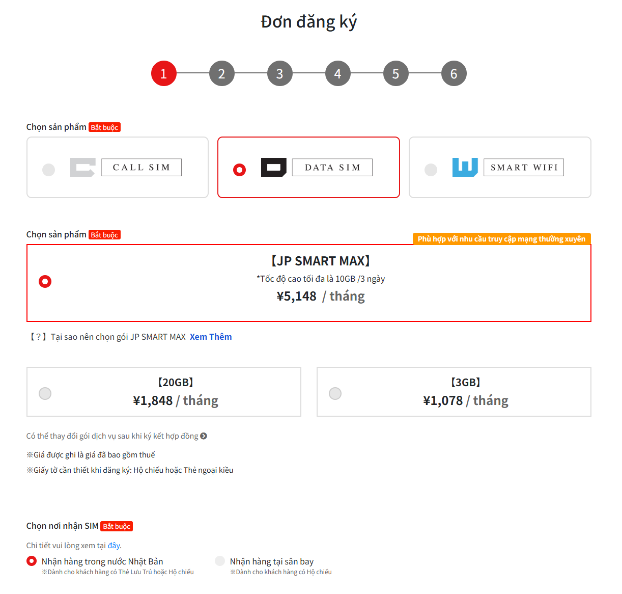This screenshot has height=594, width=622.
Task: Click the black DATA SIM card icon
Action: click(x=274, y=168)
